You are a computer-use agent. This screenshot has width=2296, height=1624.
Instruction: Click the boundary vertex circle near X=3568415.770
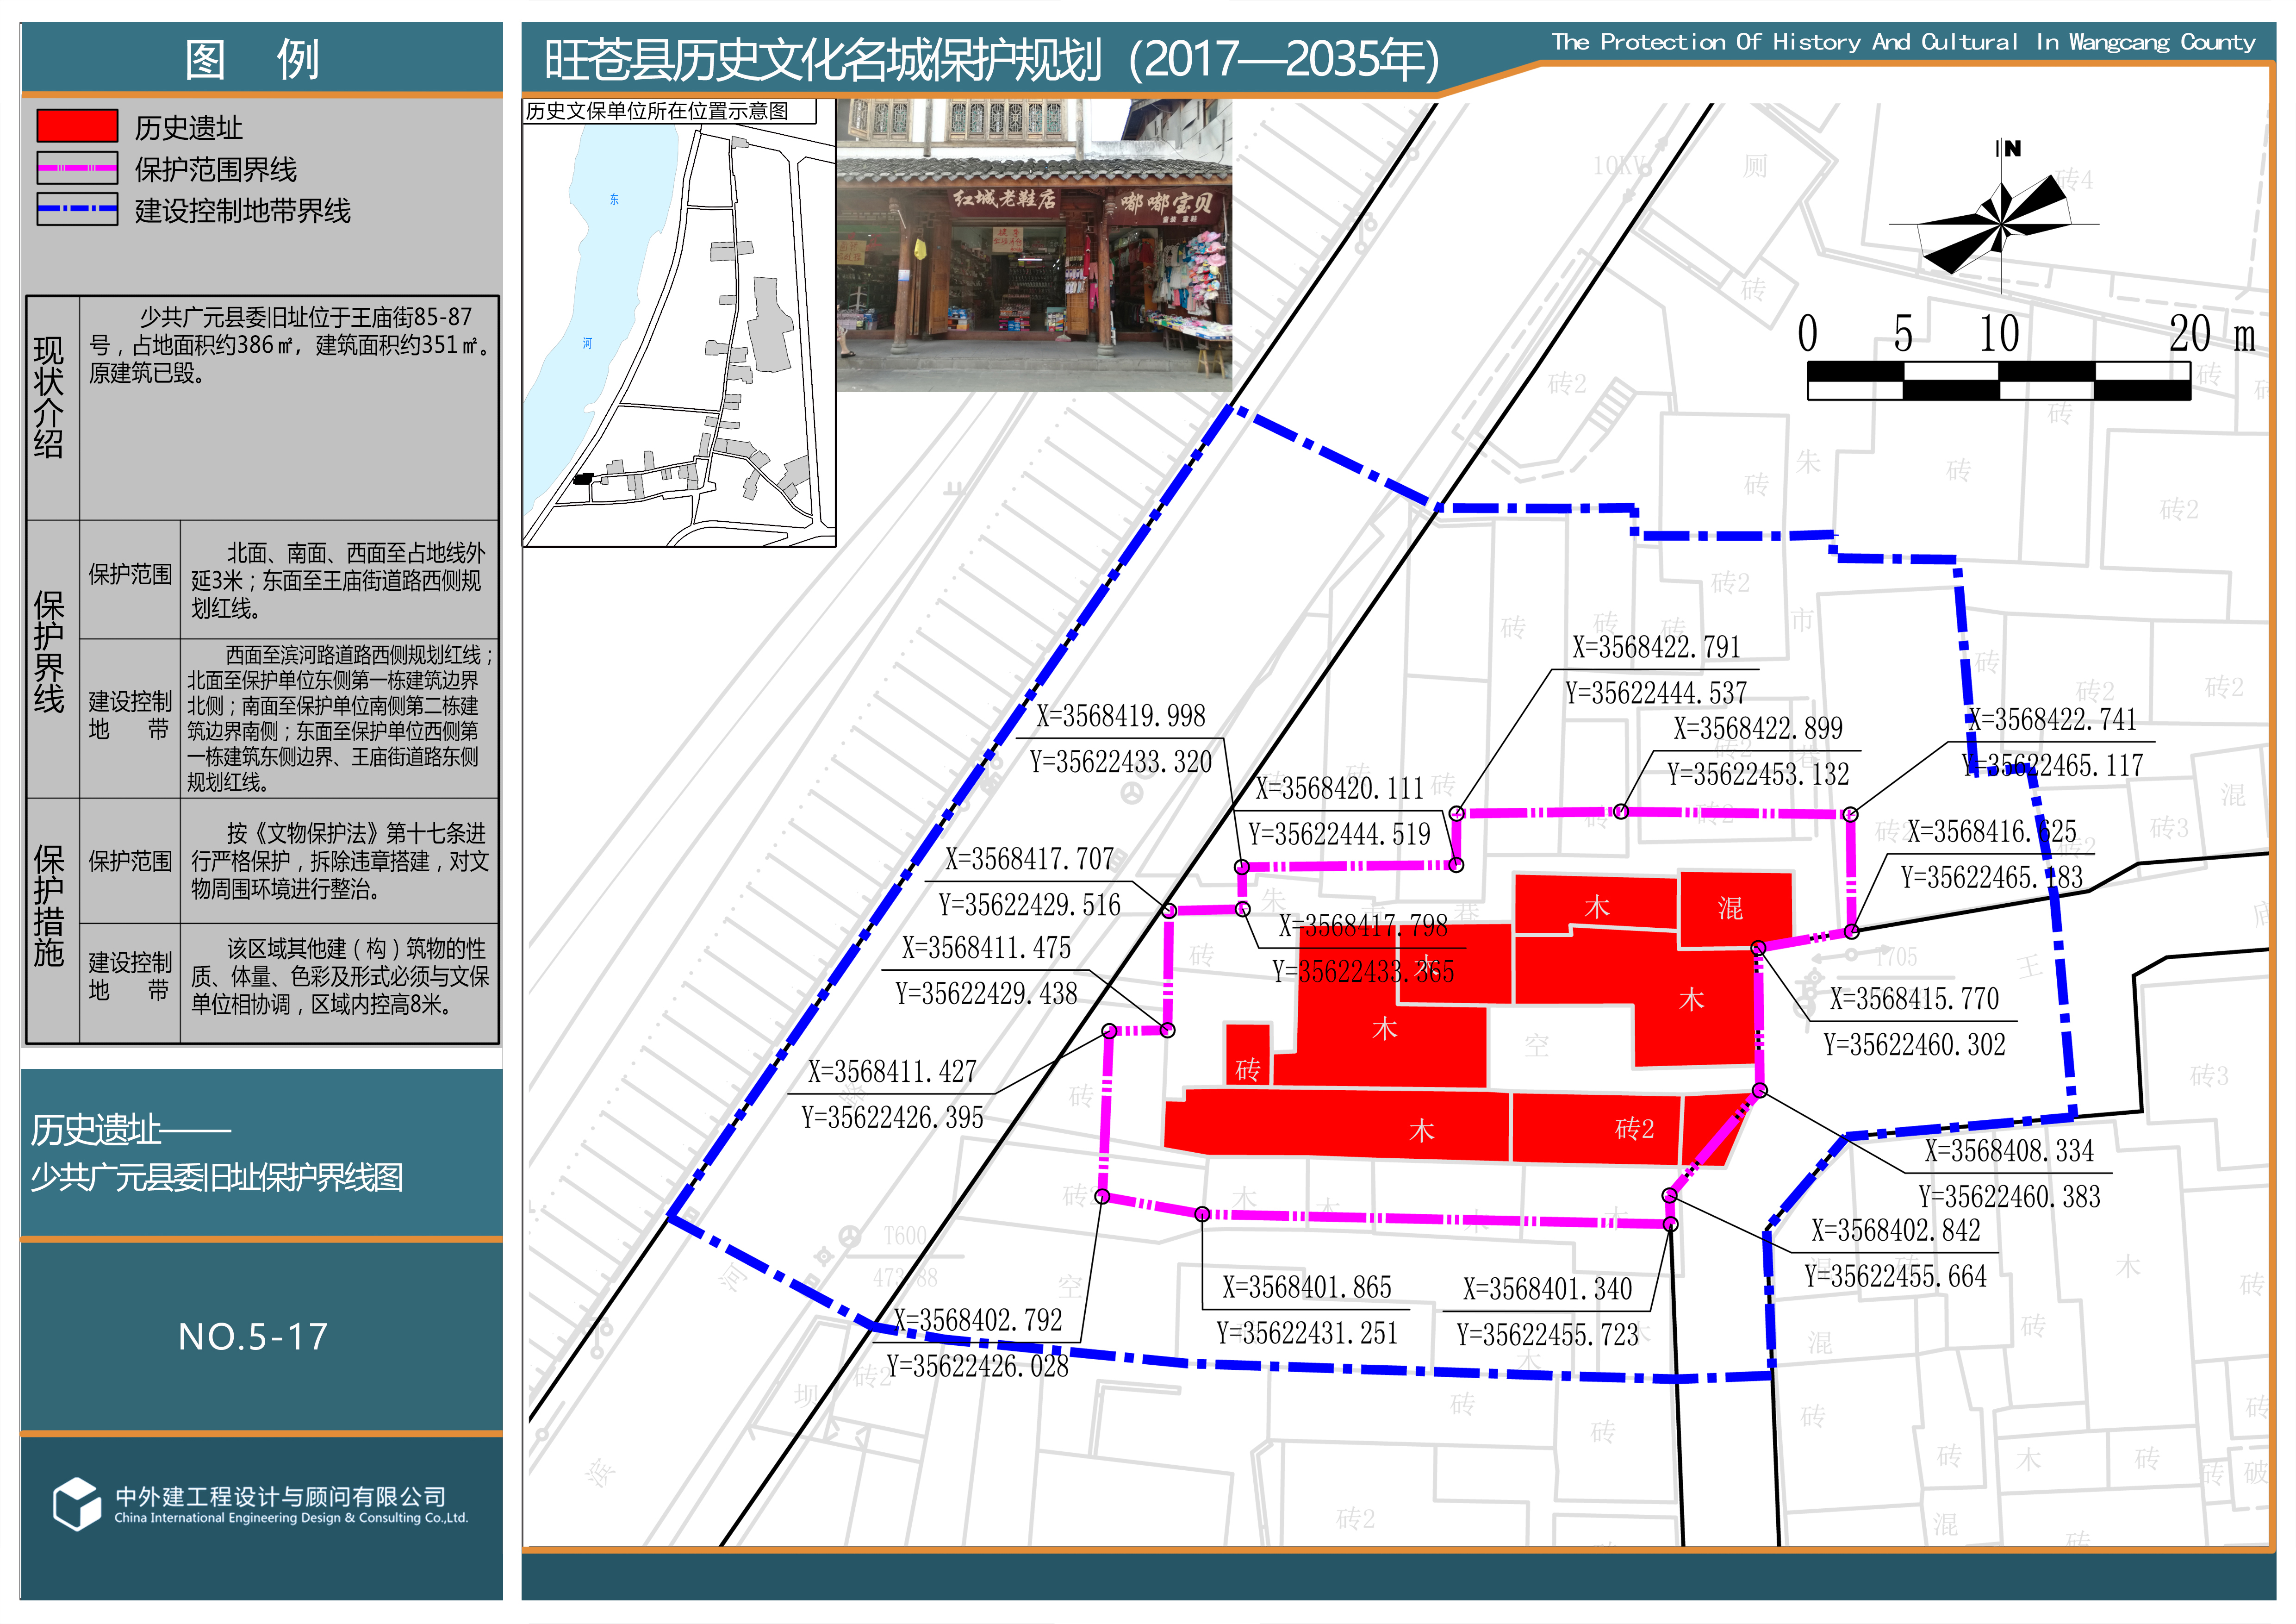tap(1758, 947)
